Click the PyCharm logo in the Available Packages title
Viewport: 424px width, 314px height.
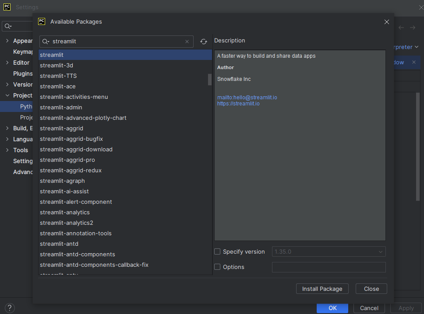click(x=42, y=21)
